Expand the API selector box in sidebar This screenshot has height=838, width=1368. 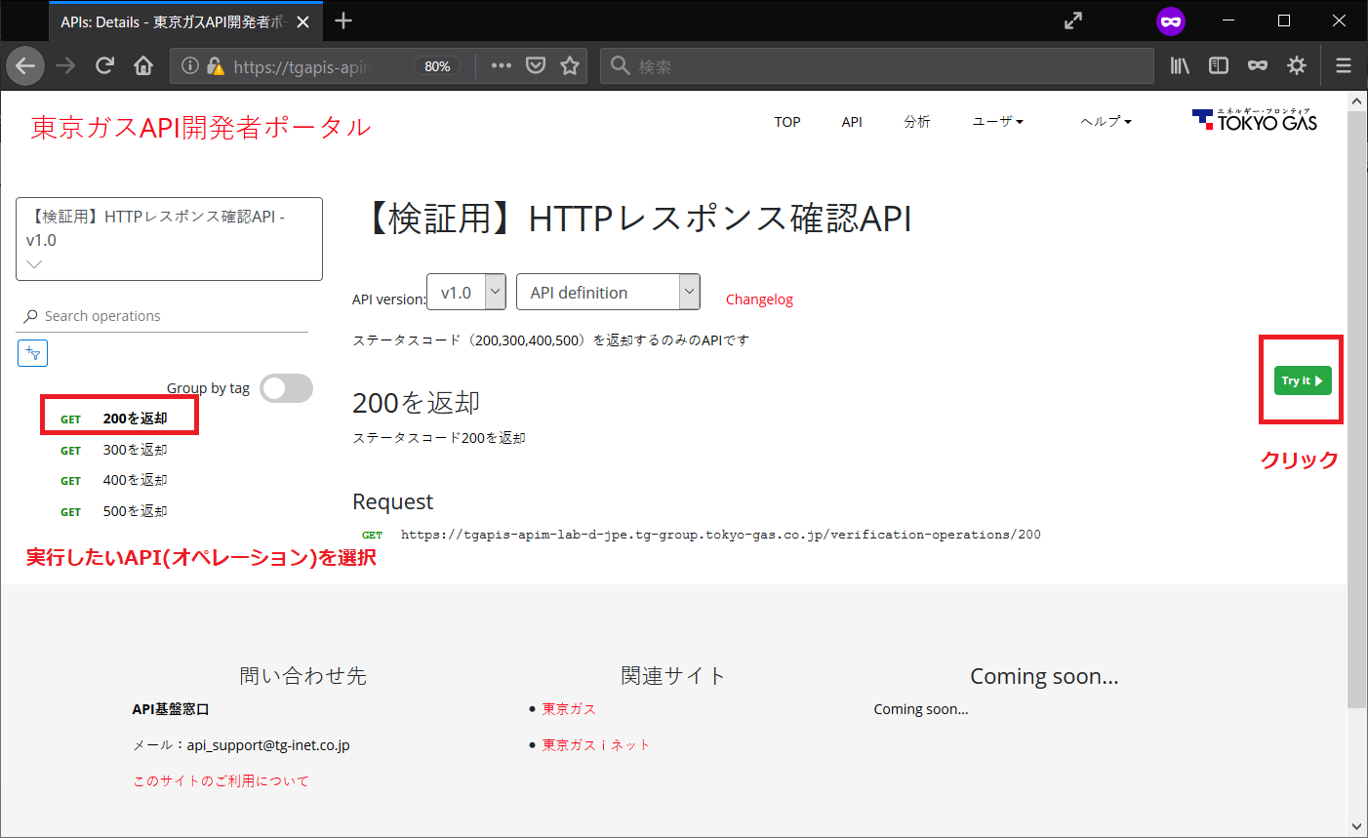point(169,239)
